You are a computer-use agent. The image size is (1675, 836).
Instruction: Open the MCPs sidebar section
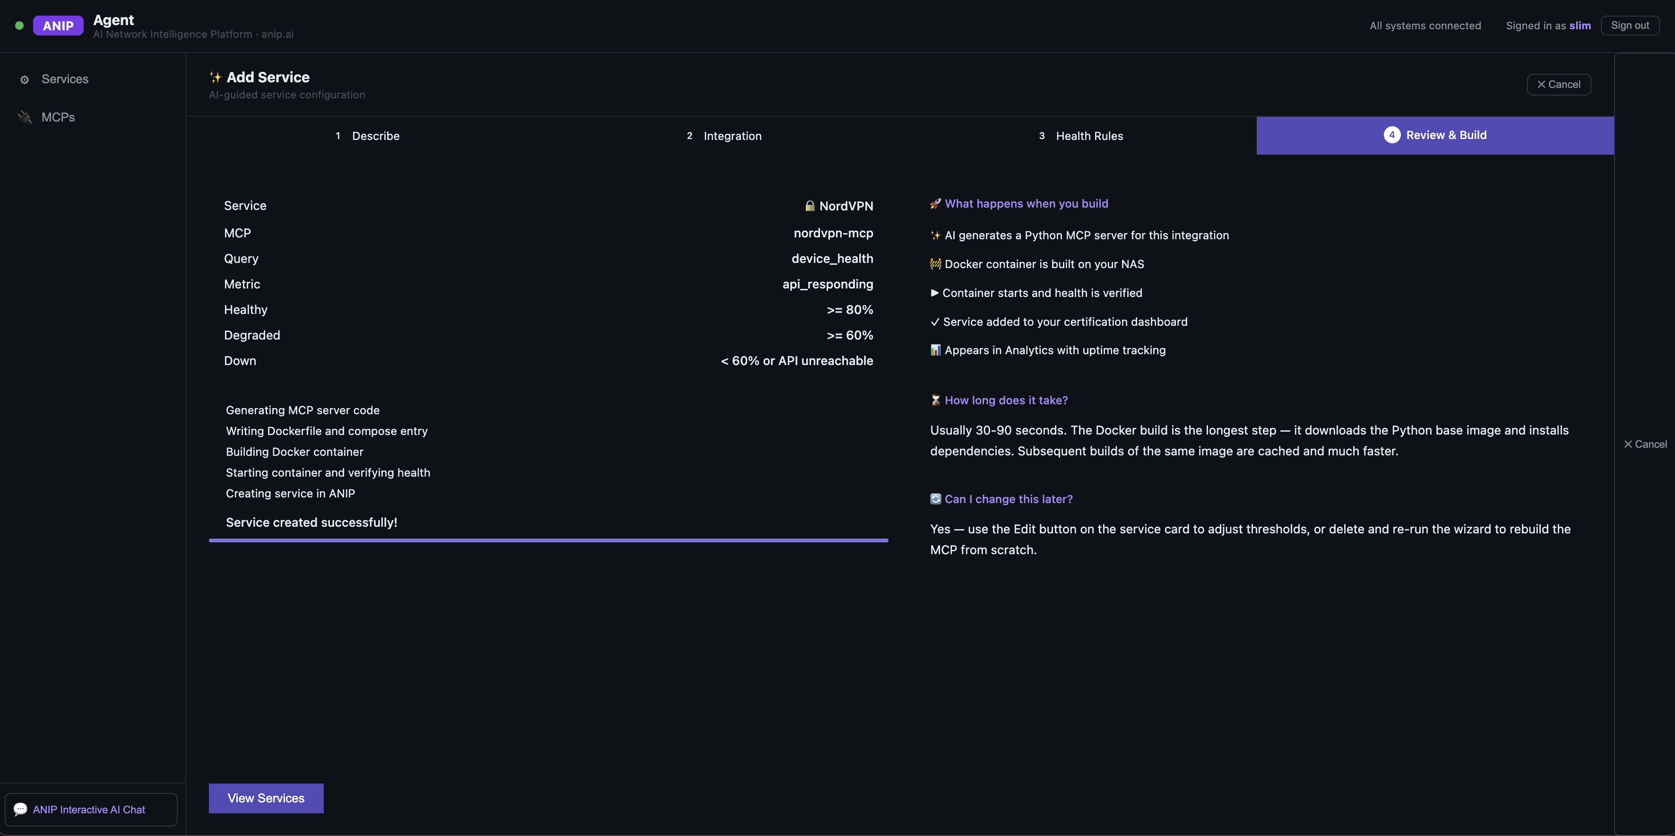(x=58, y=117)
